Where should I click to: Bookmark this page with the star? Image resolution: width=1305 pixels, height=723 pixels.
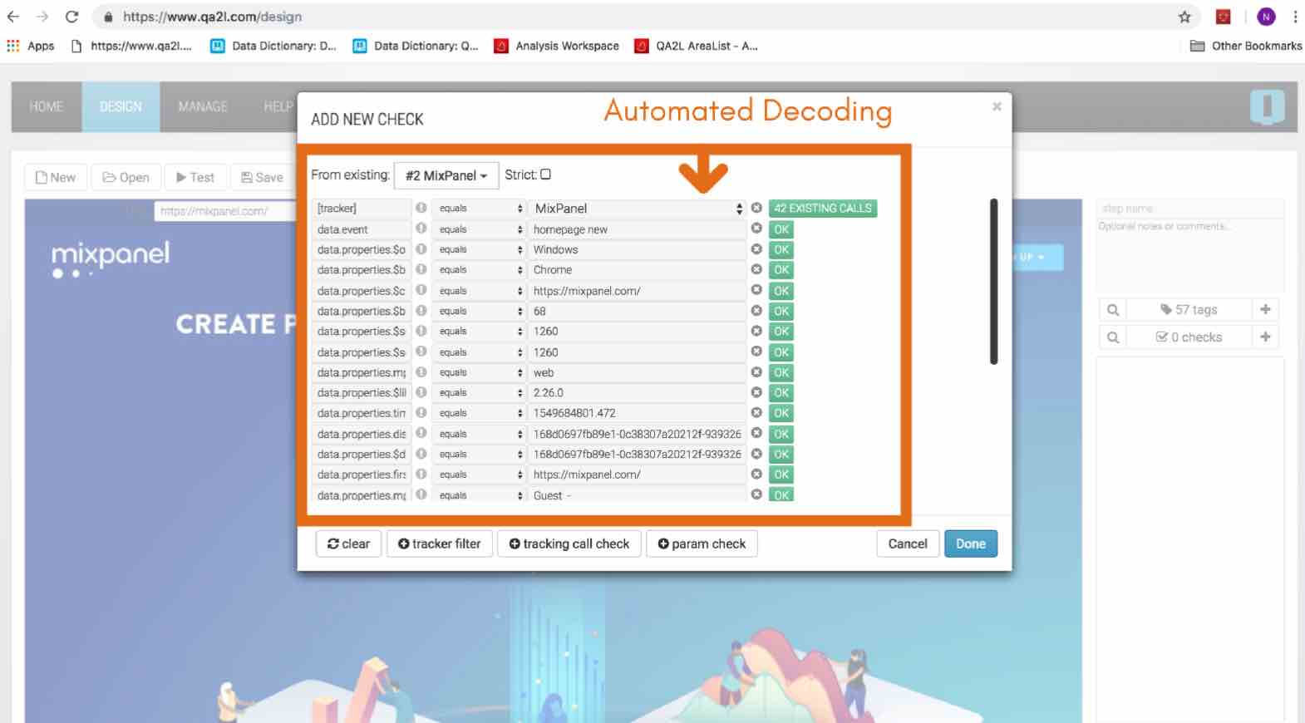(x=1184, y=17)
